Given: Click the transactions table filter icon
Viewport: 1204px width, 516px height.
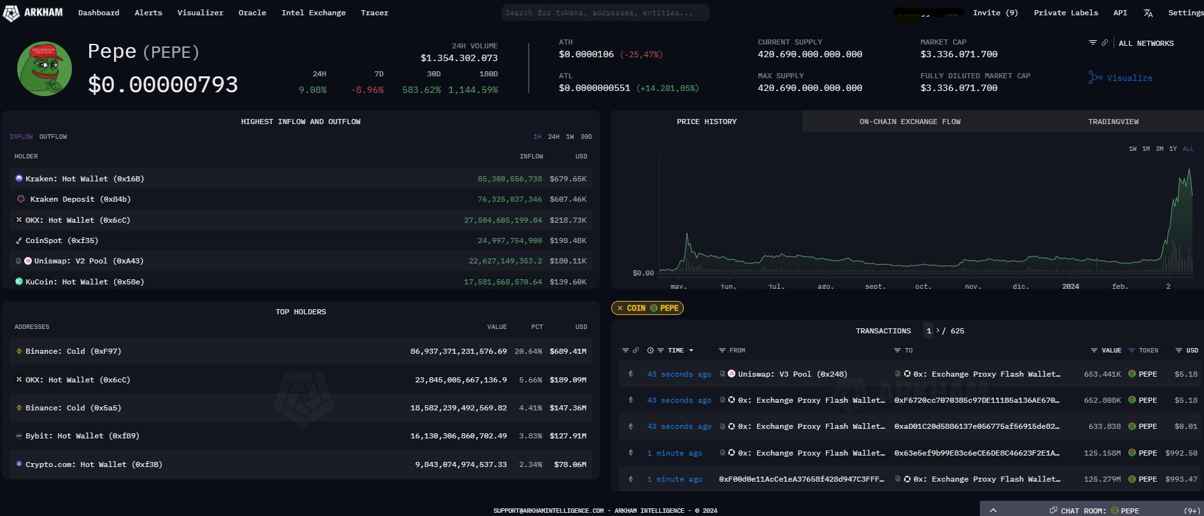Looking at the screenshot, I should click(x=625, y=351).
